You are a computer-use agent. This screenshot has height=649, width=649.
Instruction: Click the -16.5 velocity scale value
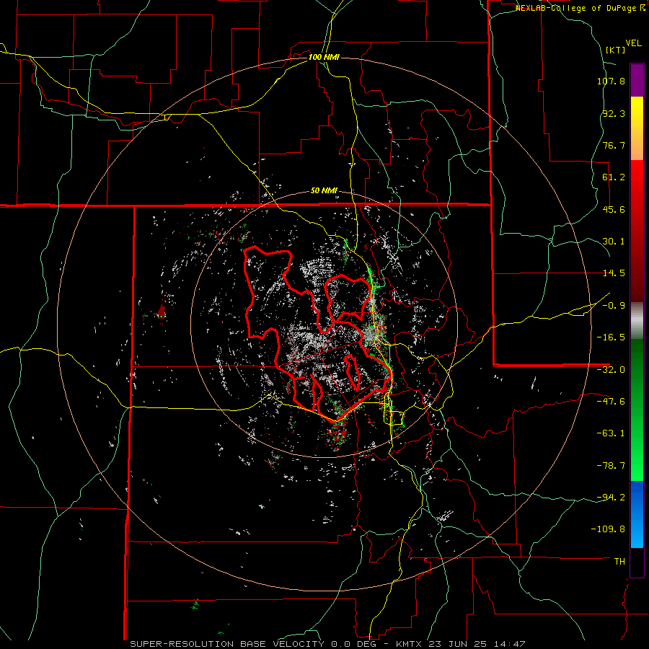pyautogui.click(x=611, y=337)
